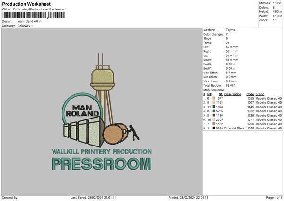The image size is (284, 201).
Task: Click the 'Created By:' footer label
Action: [x=10, y=197]
